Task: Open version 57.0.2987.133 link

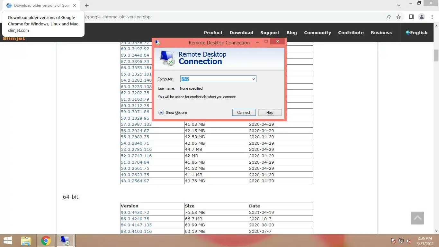Action: coord(136,124)
